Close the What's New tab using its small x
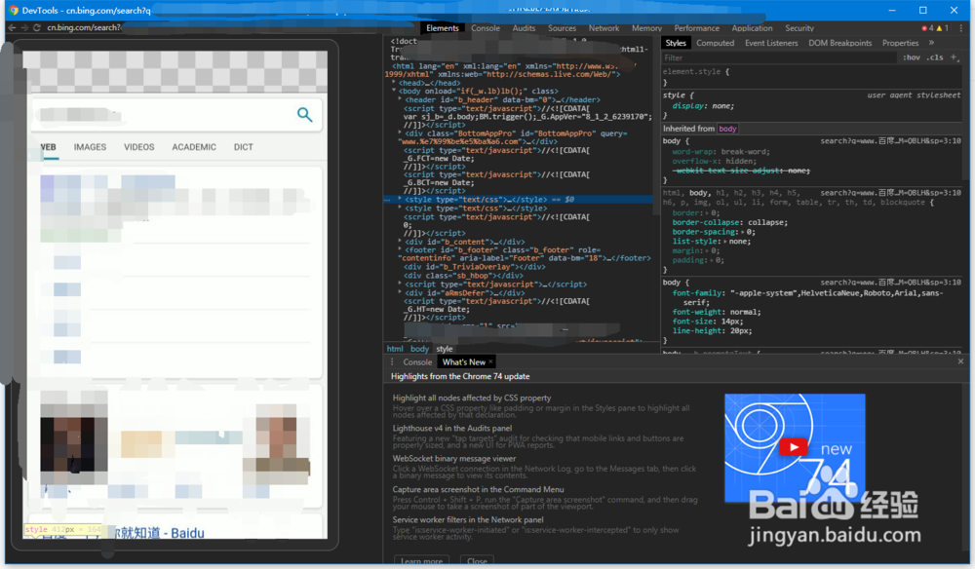 (490, 361)
